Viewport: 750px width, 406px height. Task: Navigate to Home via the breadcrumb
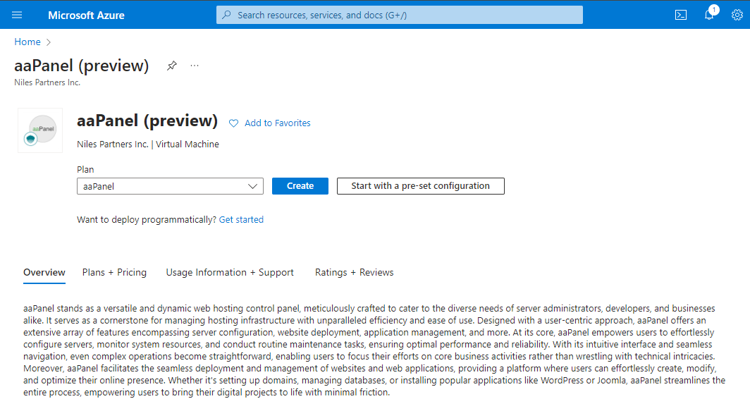click(x=27, y=42)
